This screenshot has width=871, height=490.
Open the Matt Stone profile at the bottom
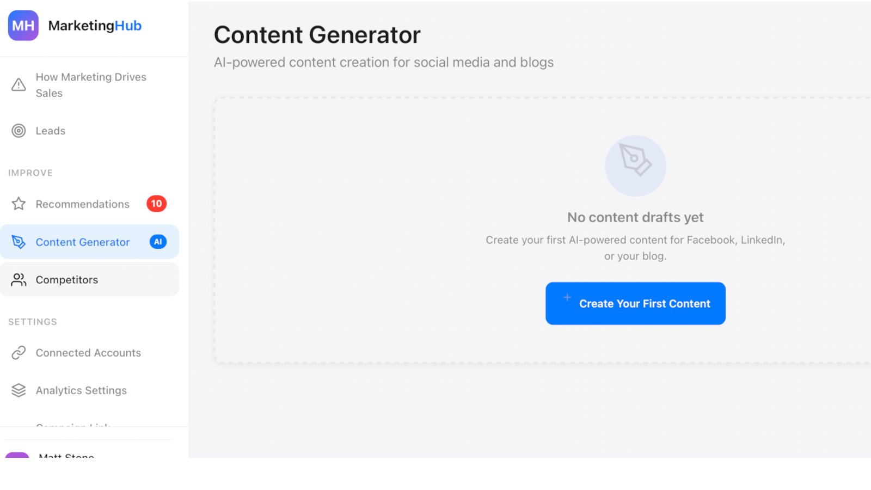tap(65, 456)
